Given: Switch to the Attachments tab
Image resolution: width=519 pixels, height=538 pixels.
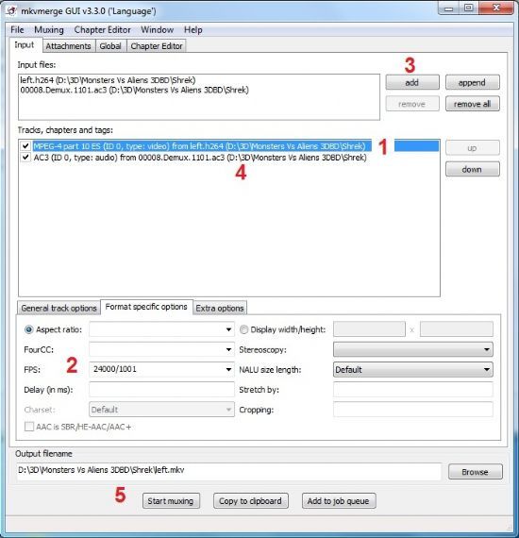Looking at the screenshot, I should pos(69,46).
